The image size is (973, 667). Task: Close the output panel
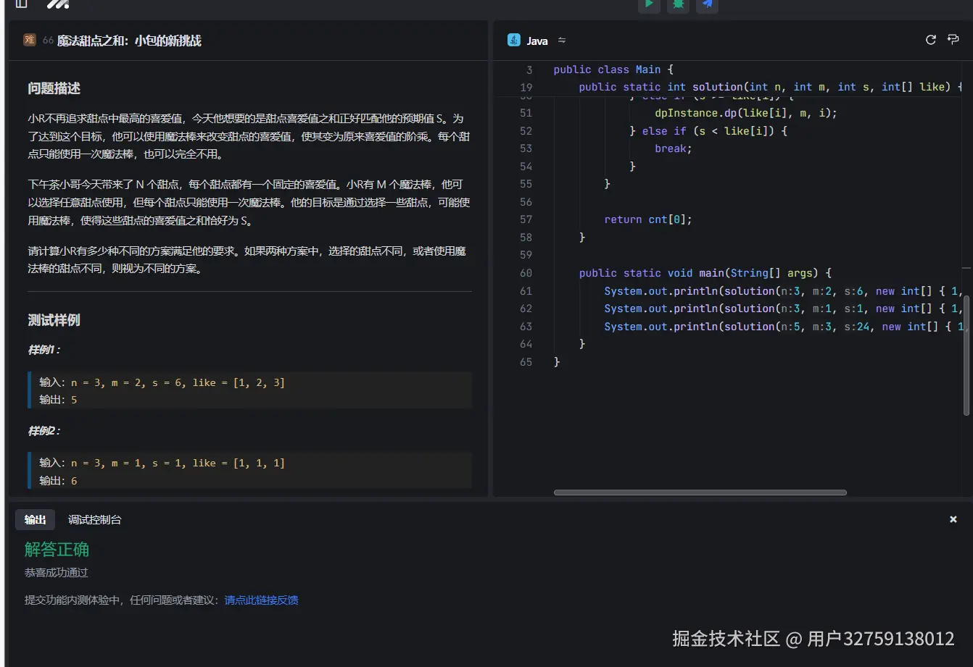[x=953, y=519]
